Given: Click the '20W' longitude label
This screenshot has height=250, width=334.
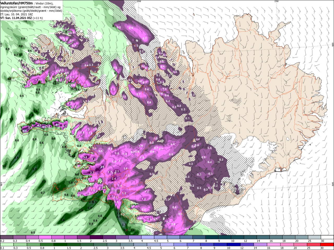Looking at the screenshot, I should [139, 1].
